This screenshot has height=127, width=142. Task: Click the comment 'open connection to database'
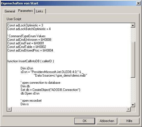click(x=40, y=83)
